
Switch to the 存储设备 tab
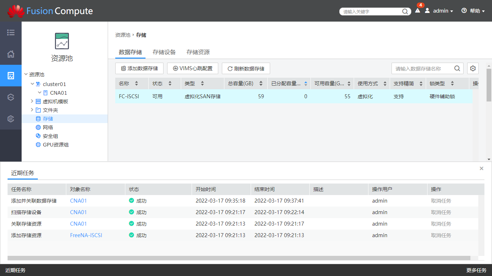click(x=164, y=52)
